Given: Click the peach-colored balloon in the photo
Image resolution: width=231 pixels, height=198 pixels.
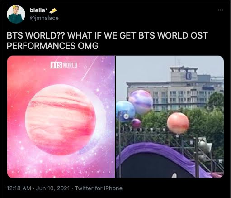Looking at the screenshot, I should pos(178,123).
